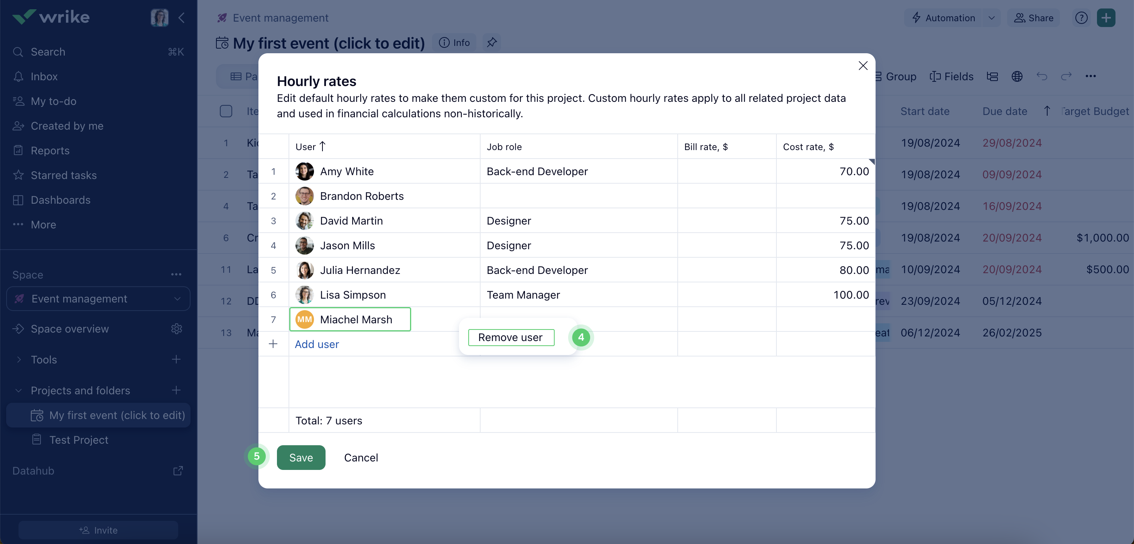Click Amy White's Bill rate cell
Image resolution: width=1134 pixels, height=544 pixels.
(x=726, y=171)
